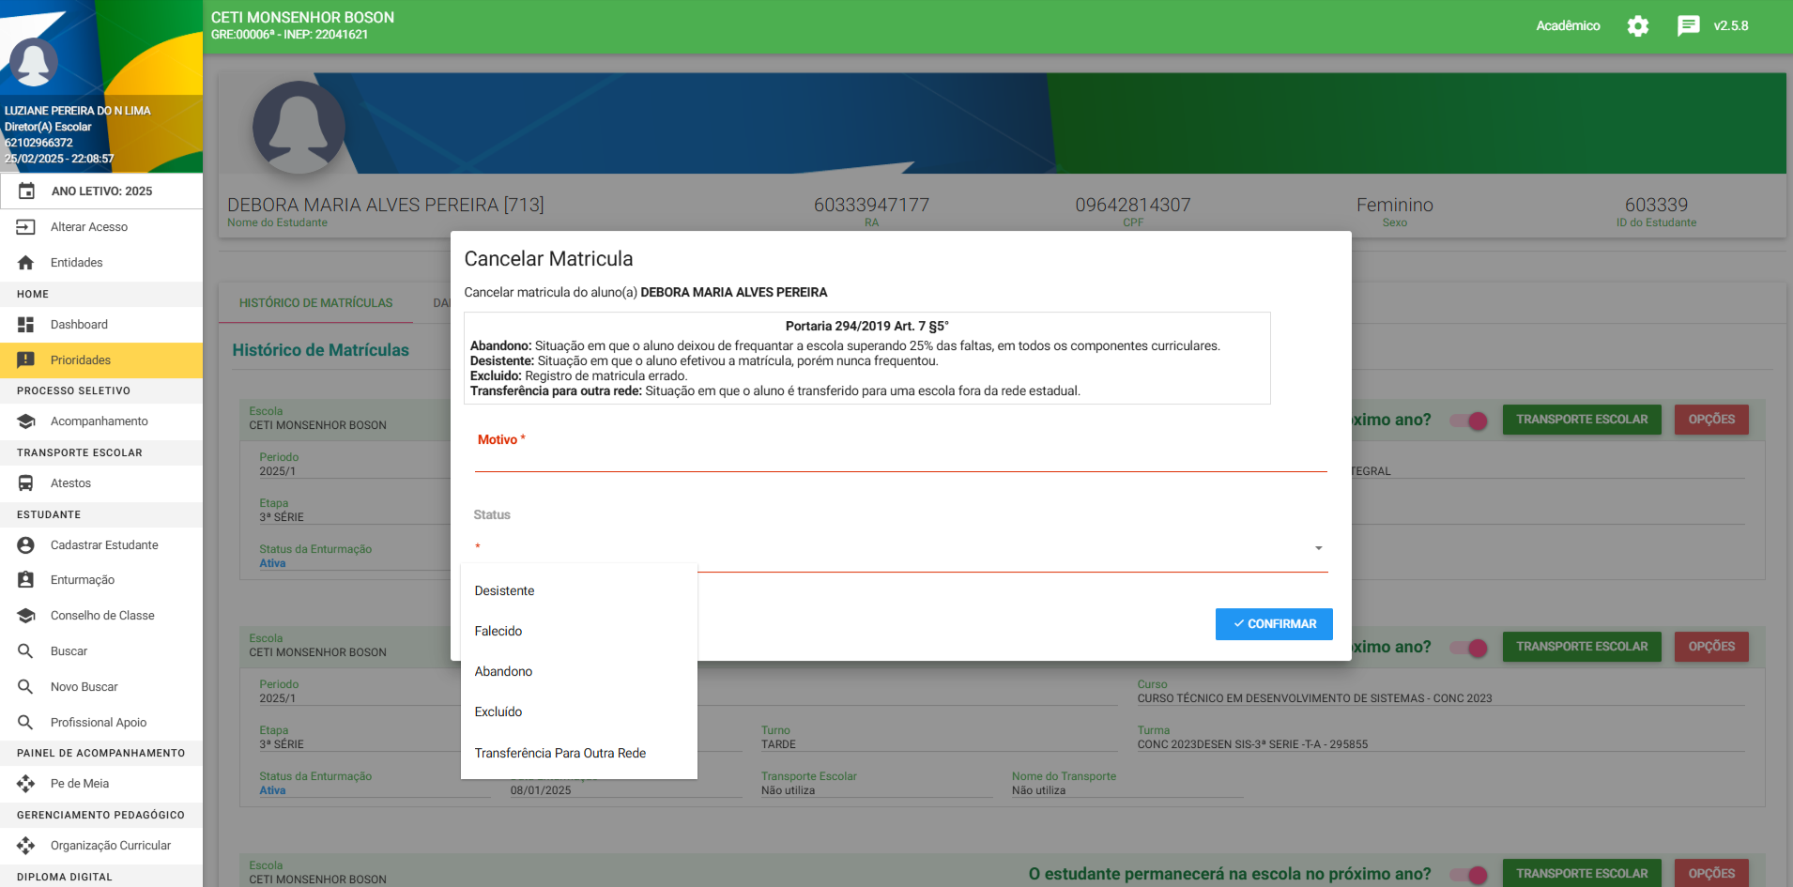
Task: Click the Entidades home icon
Action: pyautogui.click(x=26, y=263)
